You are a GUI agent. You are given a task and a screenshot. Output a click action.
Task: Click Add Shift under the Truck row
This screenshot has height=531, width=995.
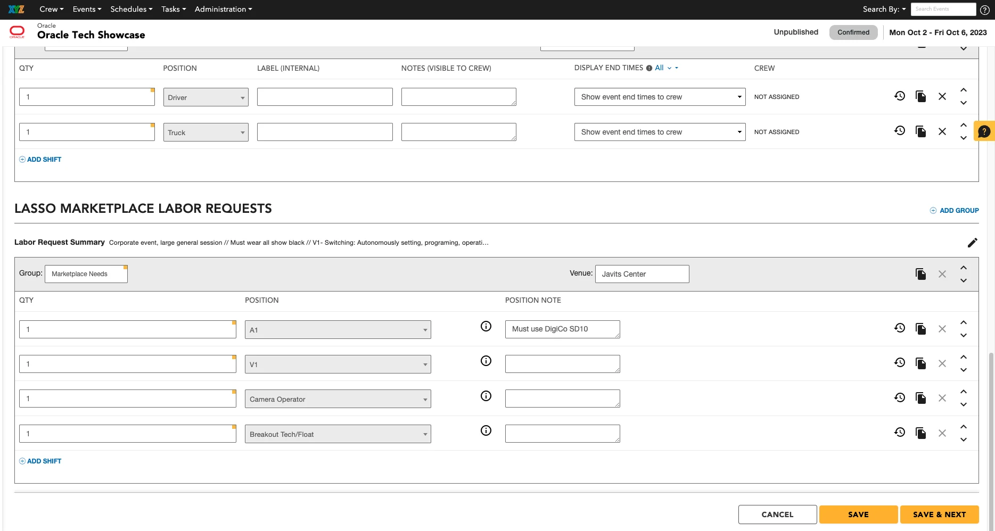pos(40,160)
